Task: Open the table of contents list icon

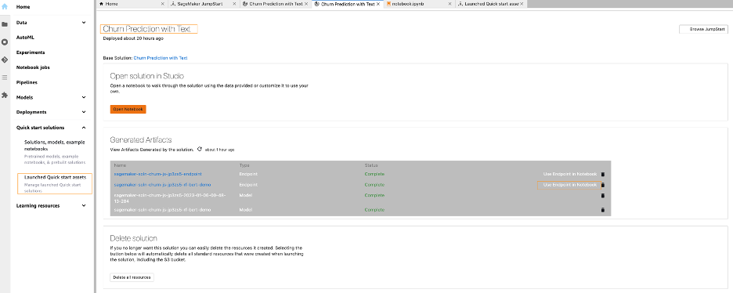Action: coord(5,77)
